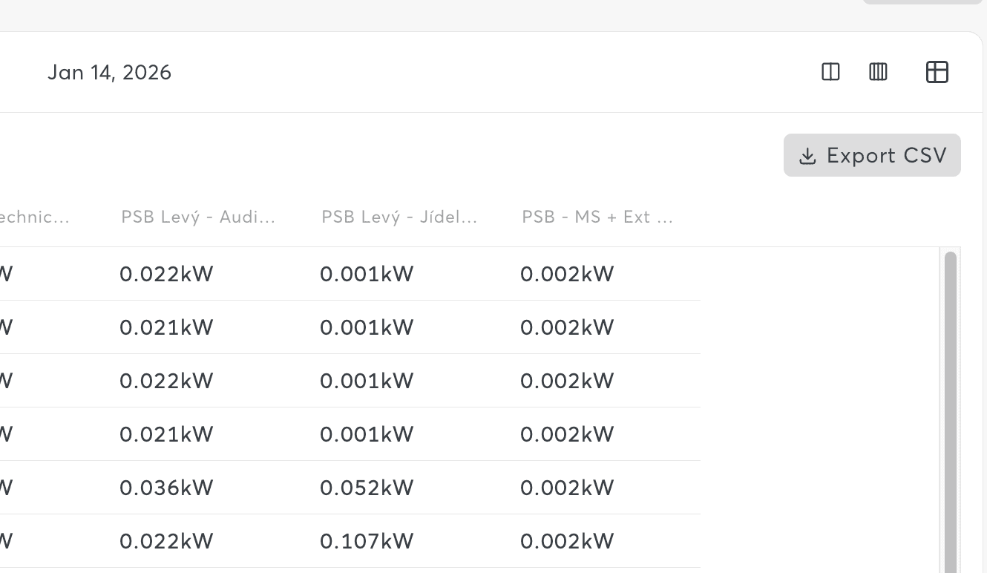Image resolution: width=987 pixels, height=573 pixels.
Task: Open the Jan 14, 2026 date selector
Action: [x=110, y=72]
